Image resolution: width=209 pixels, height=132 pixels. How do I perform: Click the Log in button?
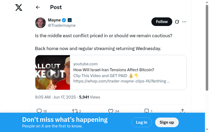[141, 122]
